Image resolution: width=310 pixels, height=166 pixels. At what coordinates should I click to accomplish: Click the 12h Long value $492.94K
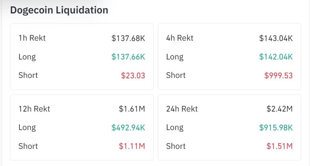pos(128,128)
